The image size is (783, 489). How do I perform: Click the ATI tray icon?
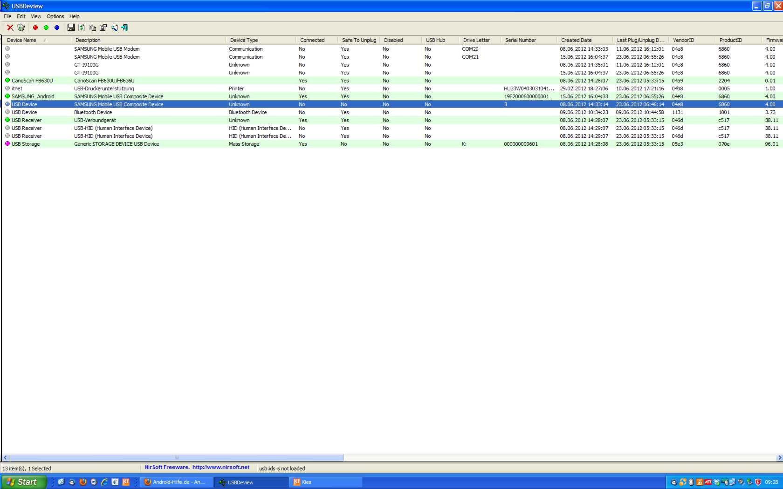[708, 482]
